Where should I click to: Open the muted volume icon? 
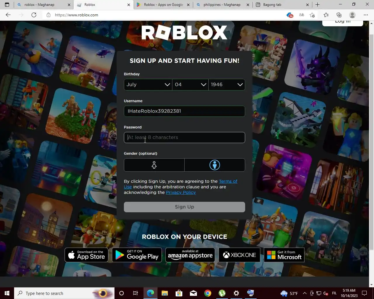click(325, 293)
